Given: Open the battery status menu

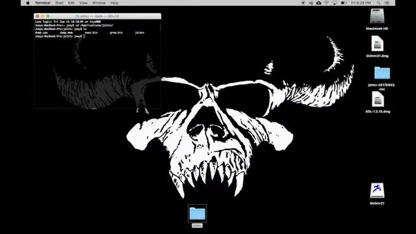Looking at the screenshot, I should pyautogui.click(x=343, y=3).
